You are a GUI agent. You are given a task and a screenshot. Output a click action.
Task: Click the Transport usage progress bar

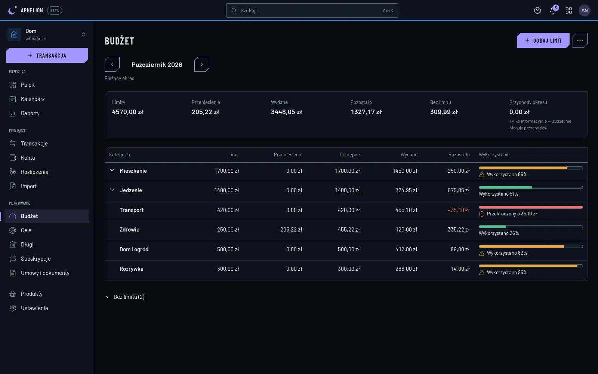click(531, 207)
